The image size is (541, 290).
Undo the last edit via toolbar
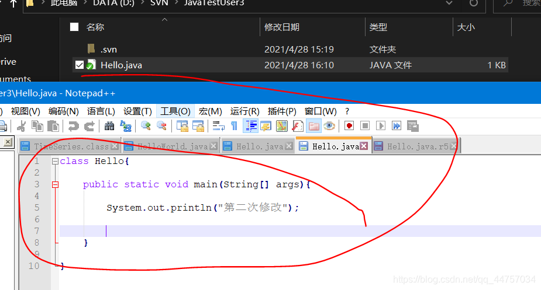point(73,126)
